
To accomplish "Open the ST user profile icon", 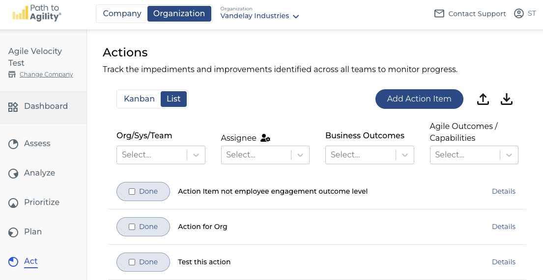I will 519,14.
